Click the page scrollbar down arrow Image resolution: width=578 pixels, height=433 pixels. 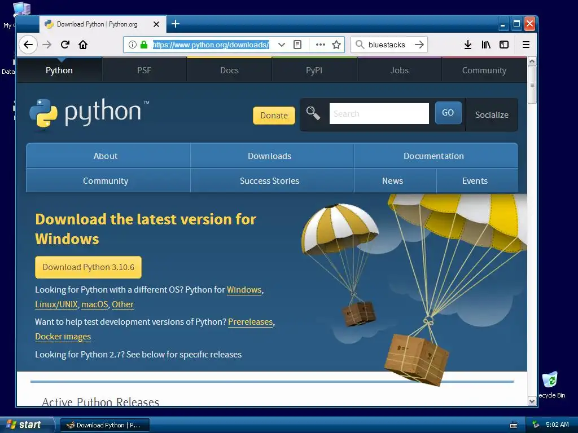click(x=532, y=401)
